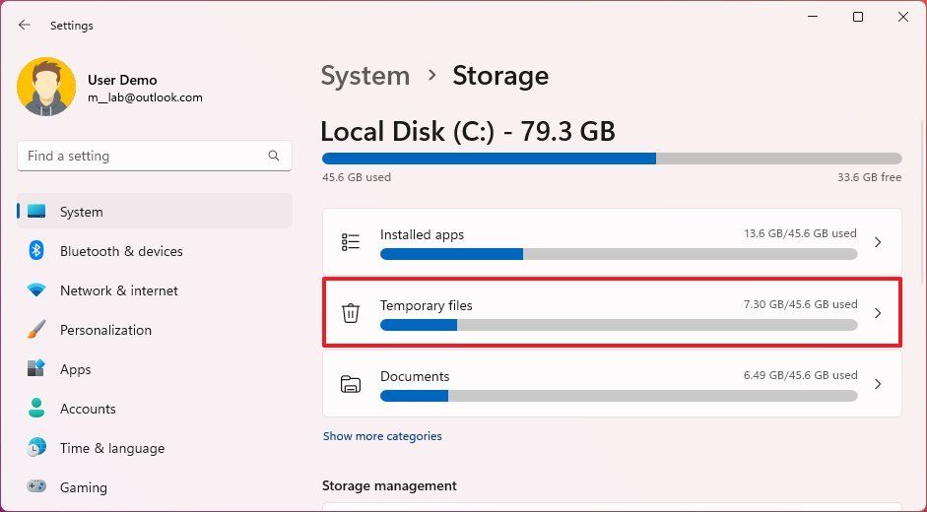Screen dimensions: 927x512
Task: Click the System breadcrumb link
Action: pos(365,76)
